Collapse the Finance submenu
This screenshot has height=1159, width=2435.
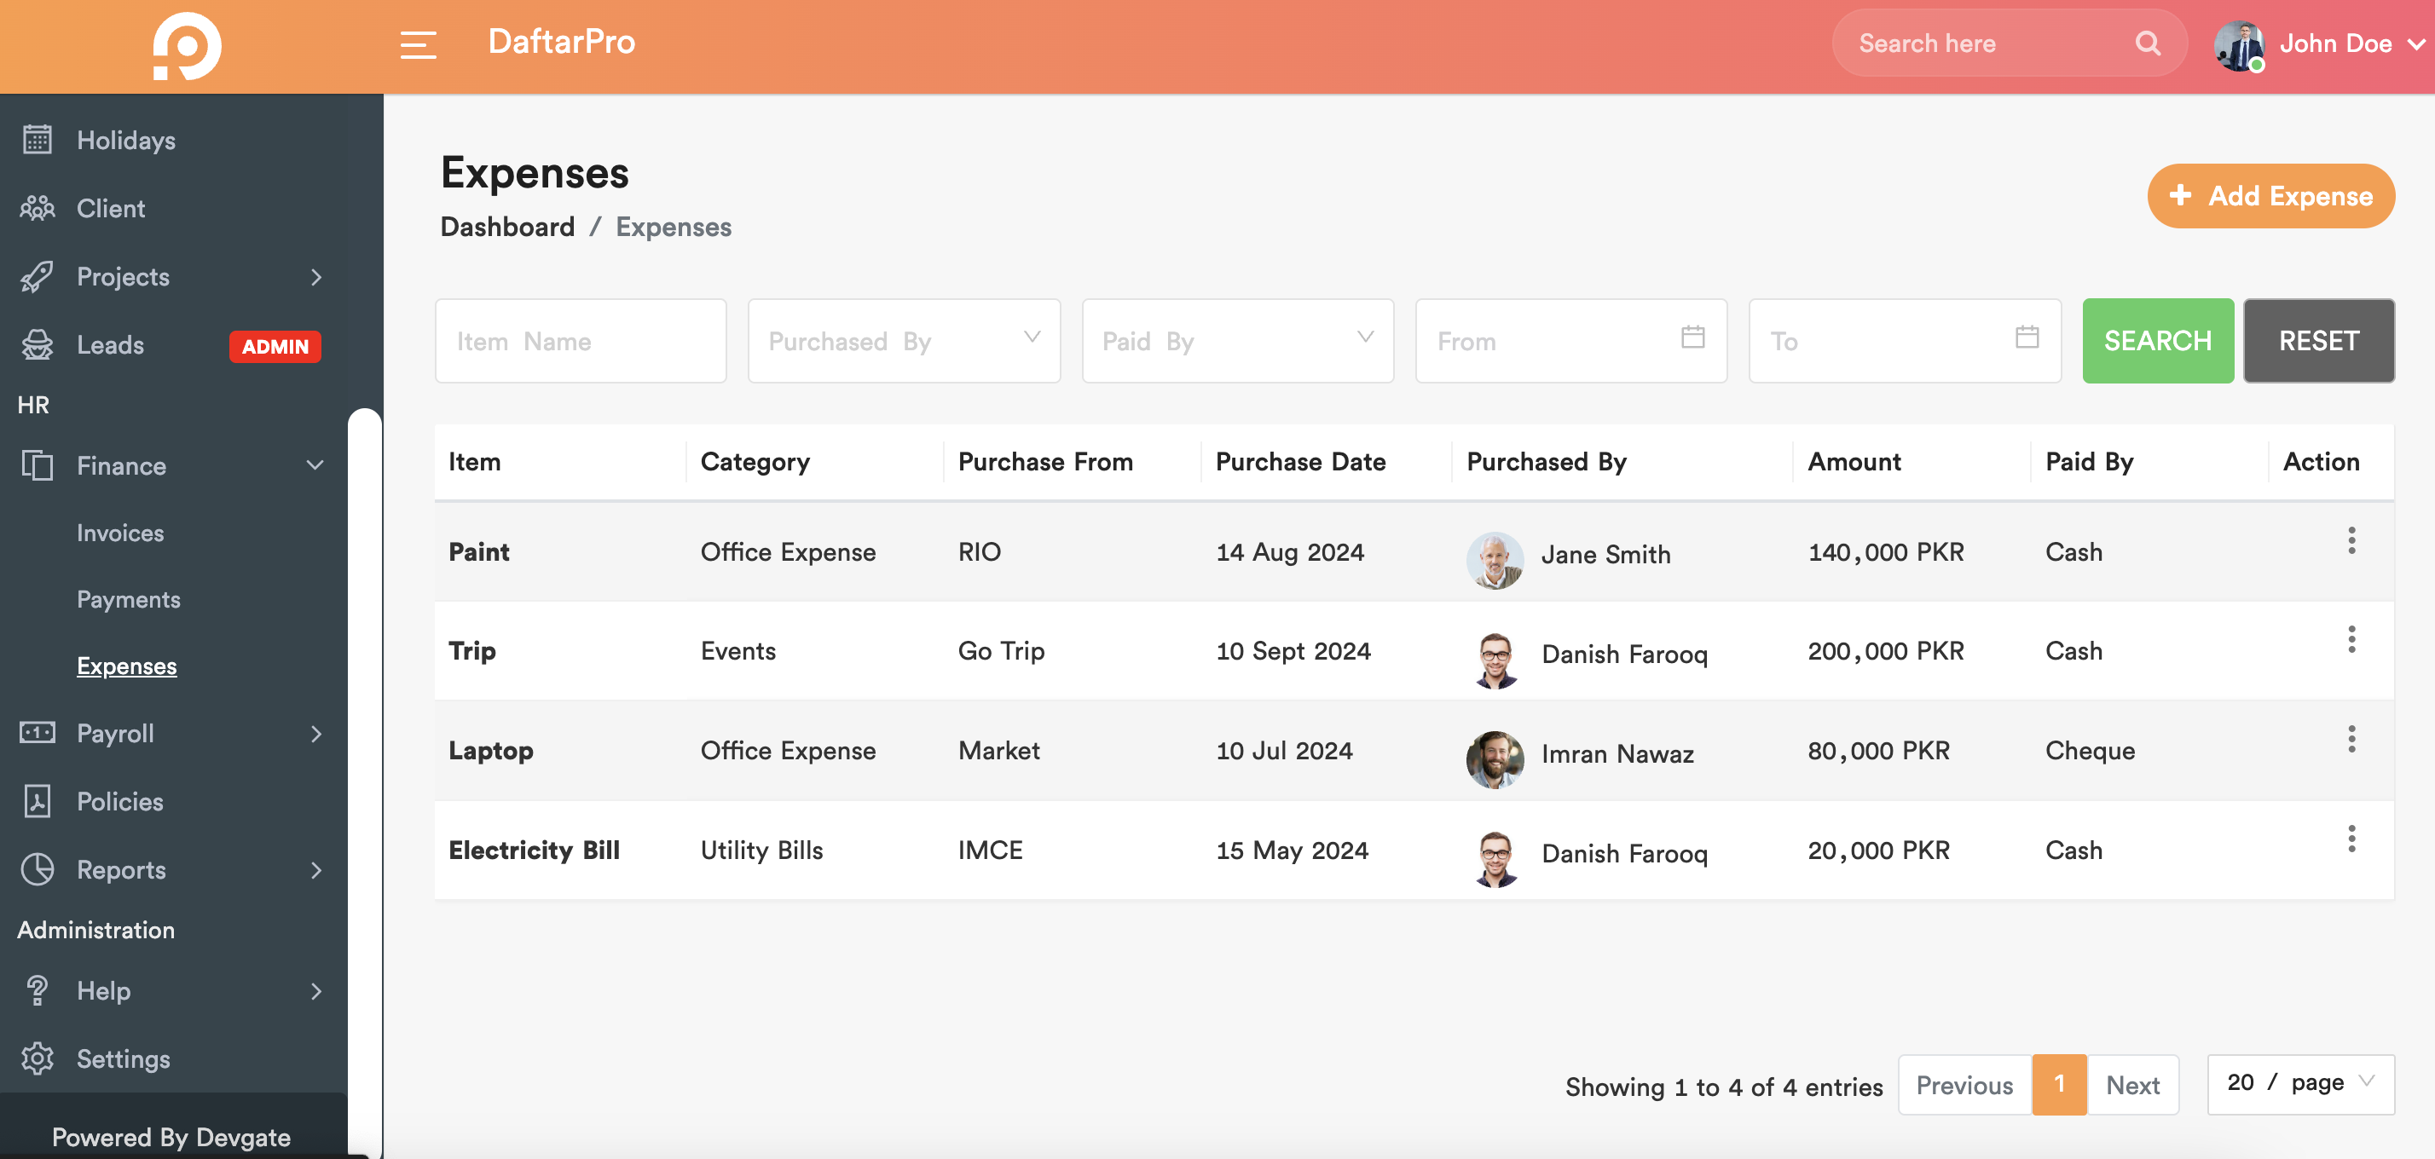pyautogui.click(x=315, y=464)
